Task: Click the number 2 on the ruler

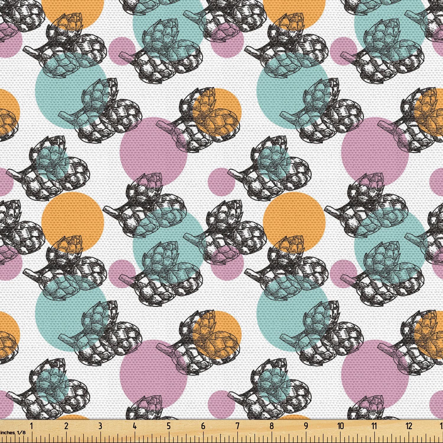Action: click(x=66, y=426)
